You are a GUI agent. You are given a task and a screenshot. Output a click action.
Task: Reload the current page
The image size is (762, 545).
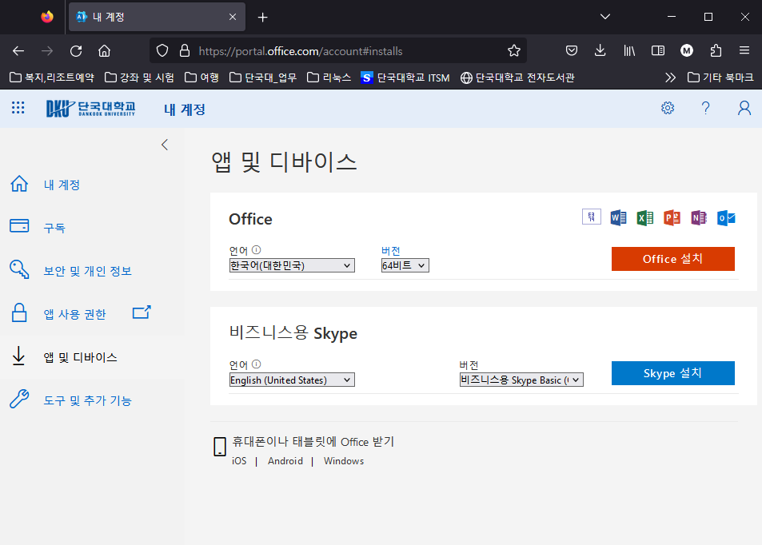tap(76, 51)
